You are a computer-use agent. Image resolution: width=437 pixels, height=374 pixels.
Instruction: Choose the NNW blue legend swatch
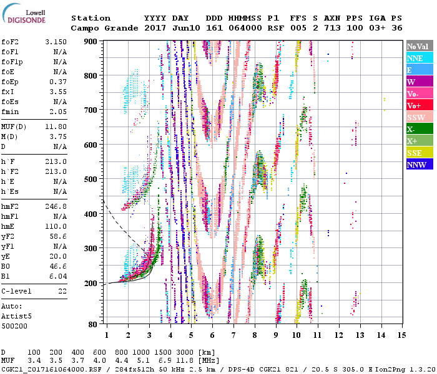(x=419, y=165)
